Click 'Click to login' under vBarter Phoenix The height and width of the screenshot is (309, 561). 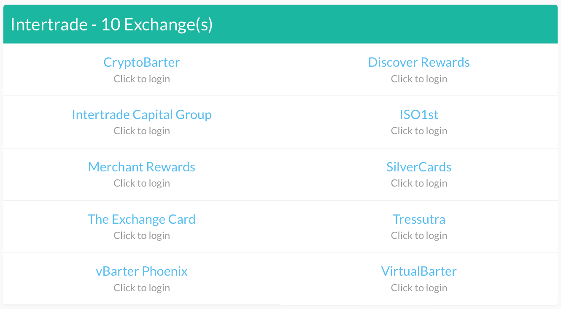click(x=142, y=288)
